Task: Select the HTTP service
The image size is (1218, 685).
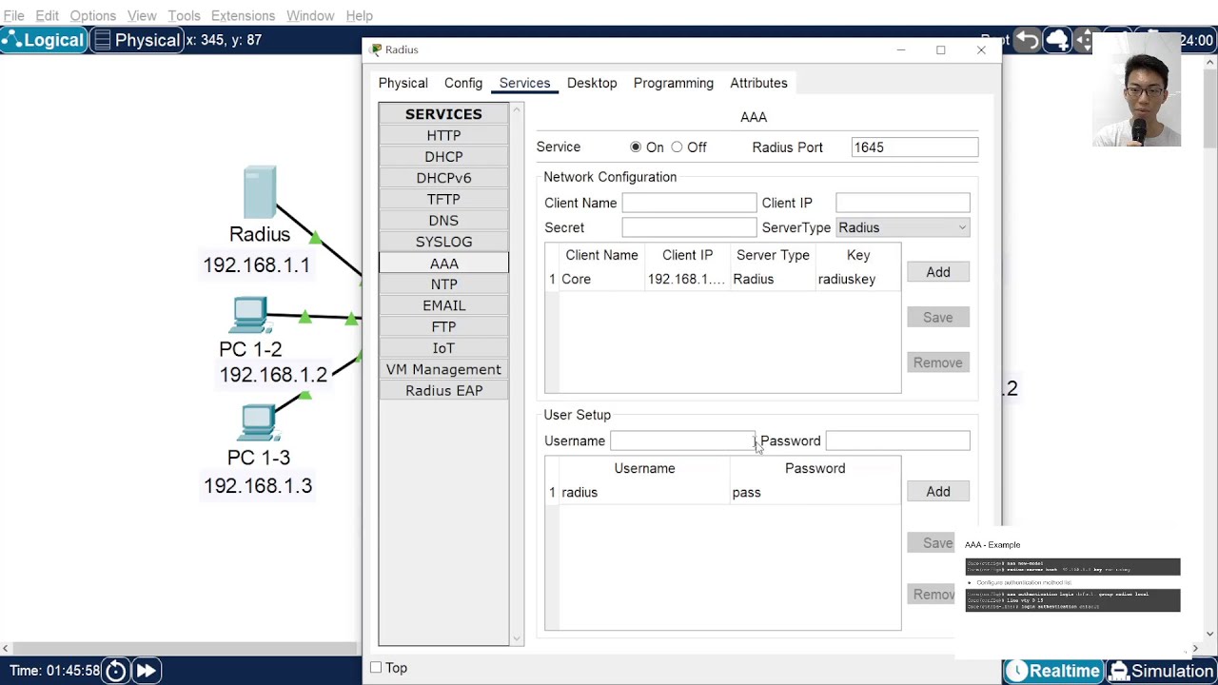Action: [443, 135]
